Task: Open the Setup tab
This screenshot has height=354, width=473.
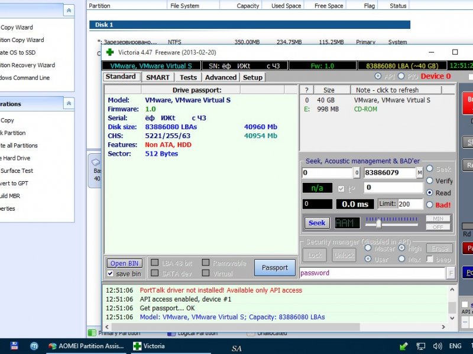Action: 252,77
